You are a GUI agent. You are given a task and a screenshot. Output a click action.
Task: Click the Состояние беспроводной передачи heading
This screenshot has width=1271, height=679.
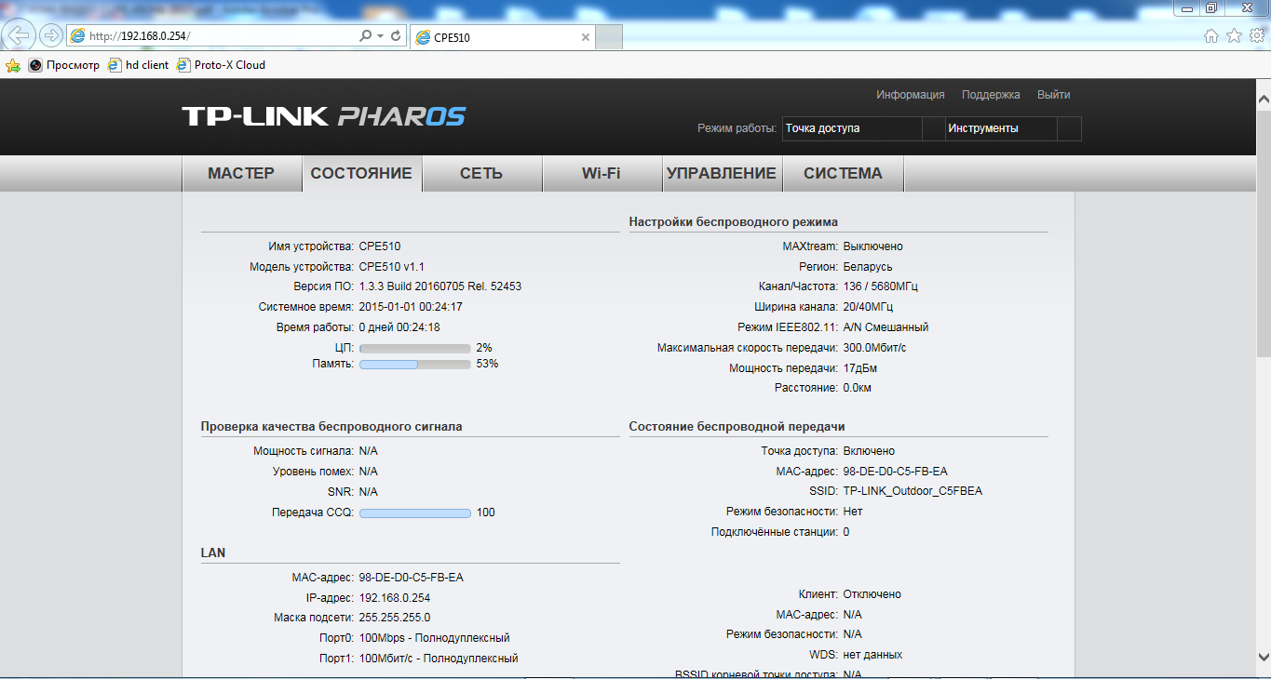(737, 427)
